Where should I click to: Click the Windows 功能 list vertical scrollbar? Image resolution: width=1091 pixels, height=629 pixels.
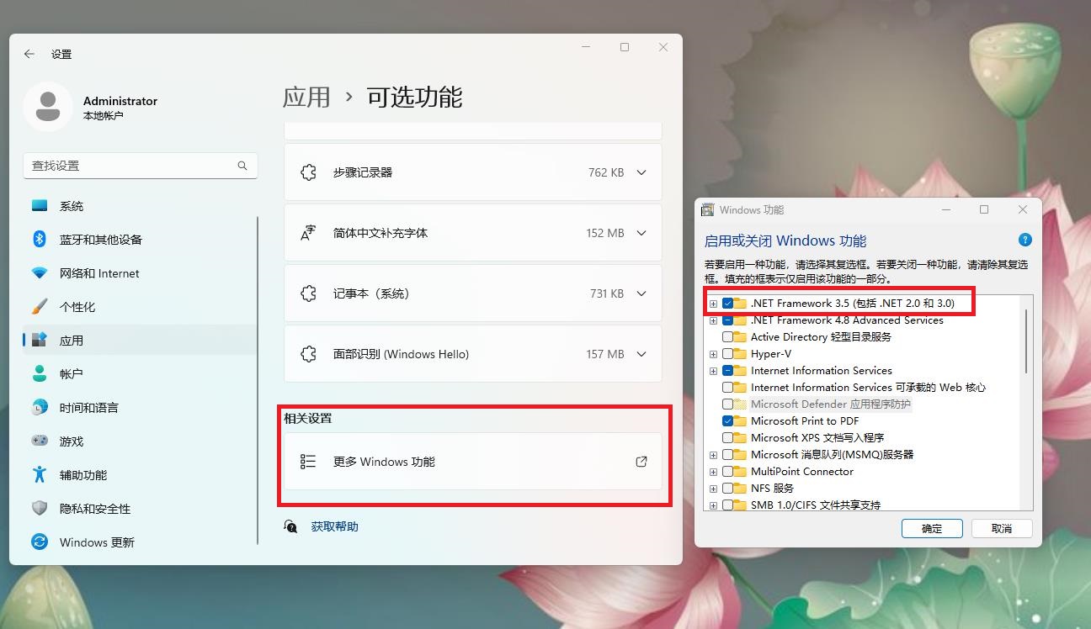click(x=1026, y=341)
